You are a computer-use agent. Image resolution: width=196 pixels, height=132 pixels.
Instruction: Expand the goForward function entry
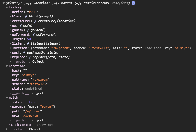click(10, 34)
